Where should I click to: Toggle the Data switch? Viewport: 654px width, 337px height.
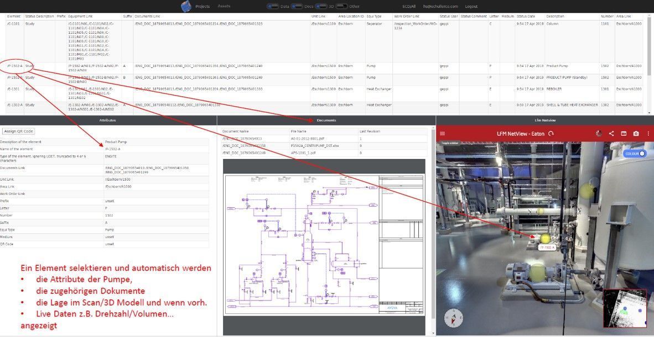(273, 6)
